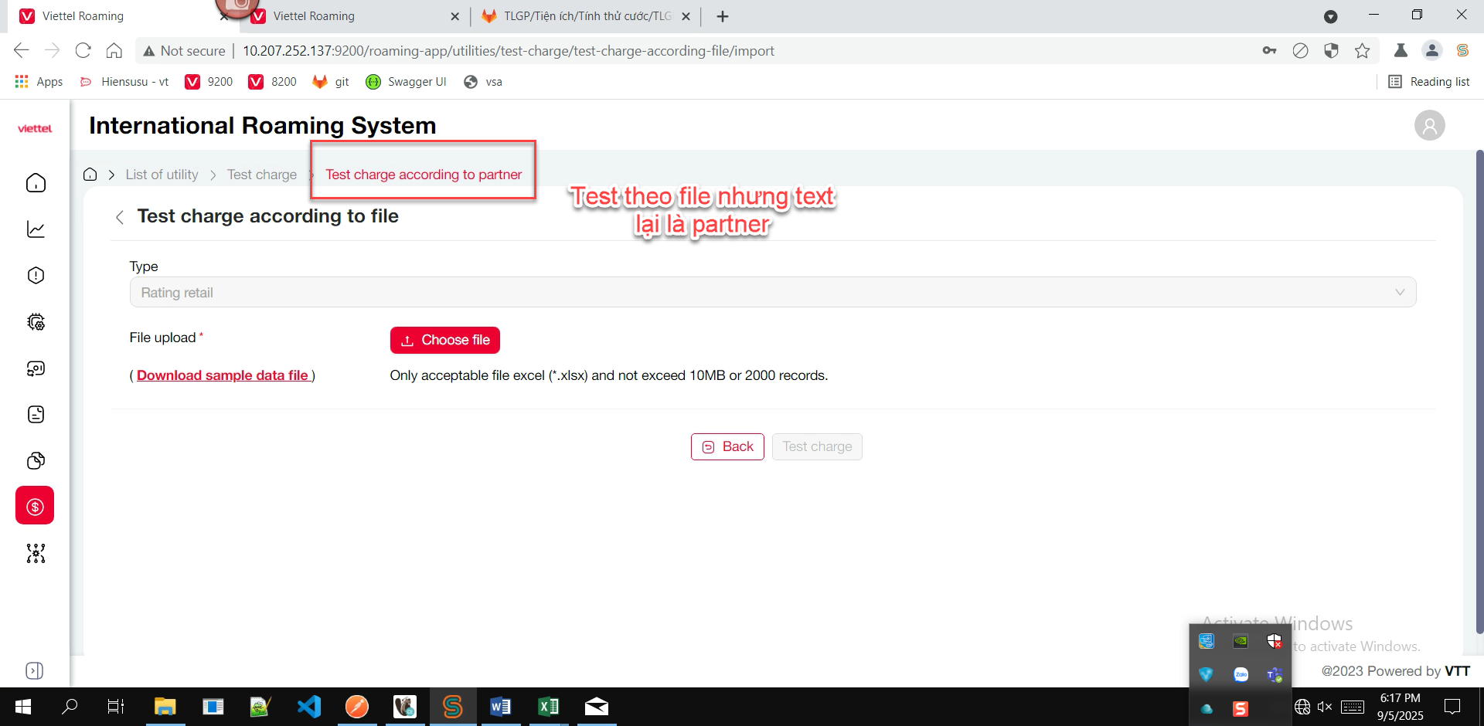Click the Choose file upload button

click(x=444, y=340)
